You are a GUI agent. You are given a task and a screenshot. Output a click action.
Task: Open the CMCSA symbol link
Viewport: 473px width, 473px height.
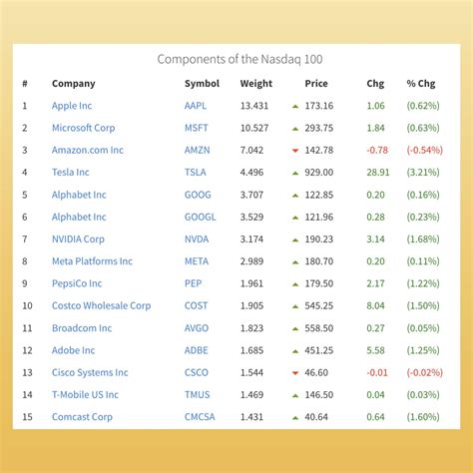click(x=200, y=417)
